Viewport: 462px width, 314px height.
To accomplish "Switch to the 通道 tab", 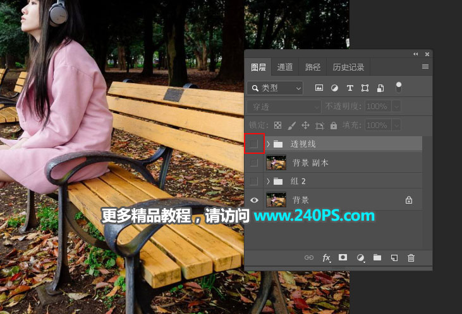I will click(x=284, y=67).
